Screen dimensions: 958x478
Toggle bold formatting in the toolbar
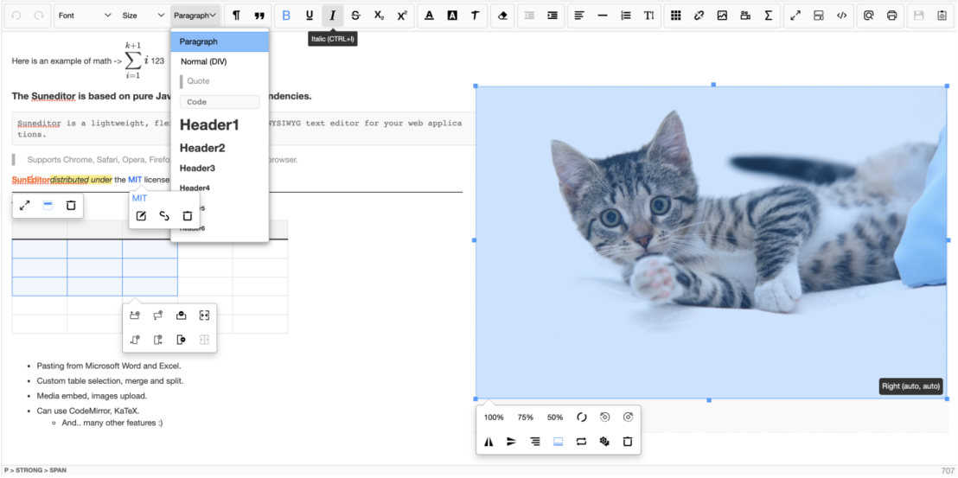[286, 16]
